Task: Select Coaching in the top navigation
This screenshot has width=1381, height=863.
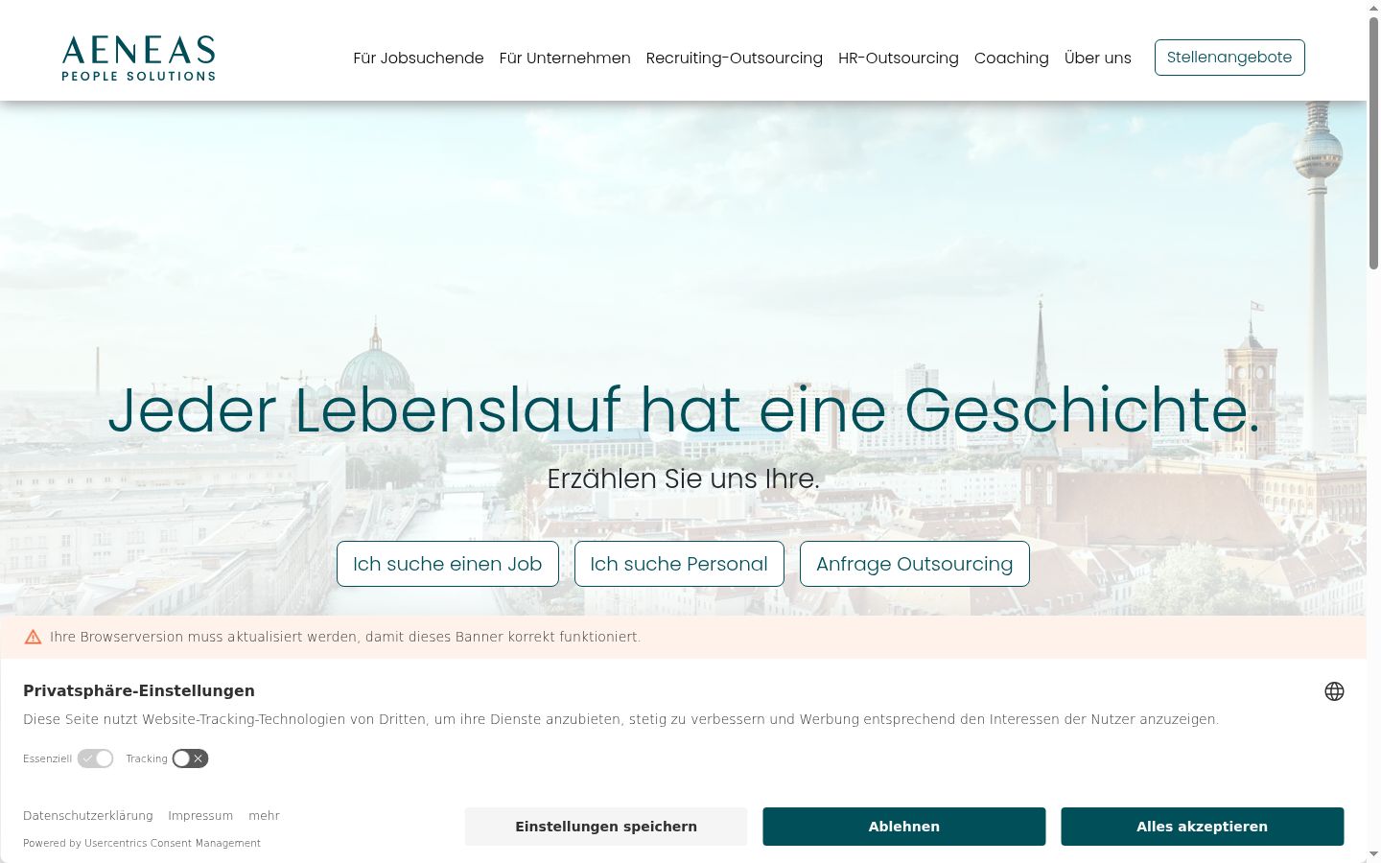Action: [x=1012, y=58]
